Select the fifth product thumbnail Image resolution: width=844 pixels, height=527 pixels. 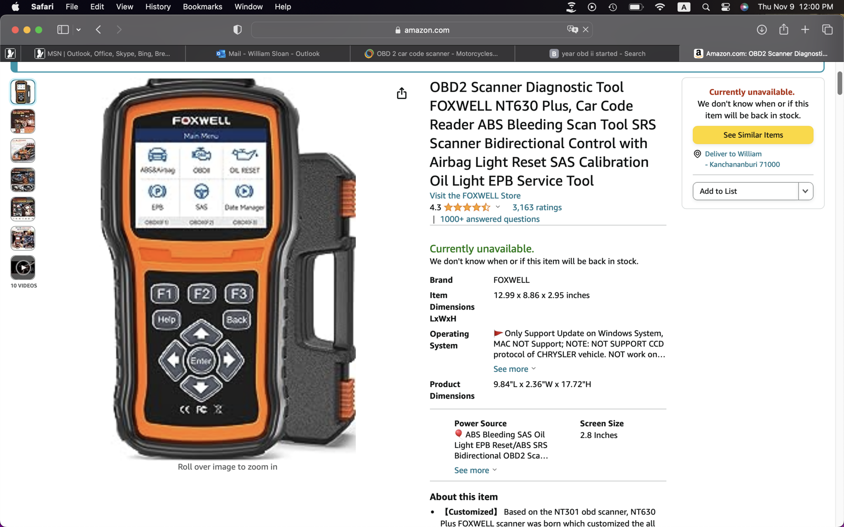(x=23, y=209)
